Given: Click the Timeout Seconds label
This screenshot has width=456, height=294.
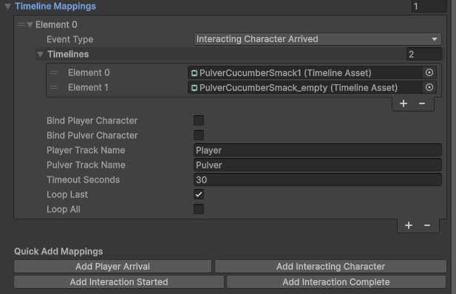Looking at the screenshot, I should click(84, 180).
